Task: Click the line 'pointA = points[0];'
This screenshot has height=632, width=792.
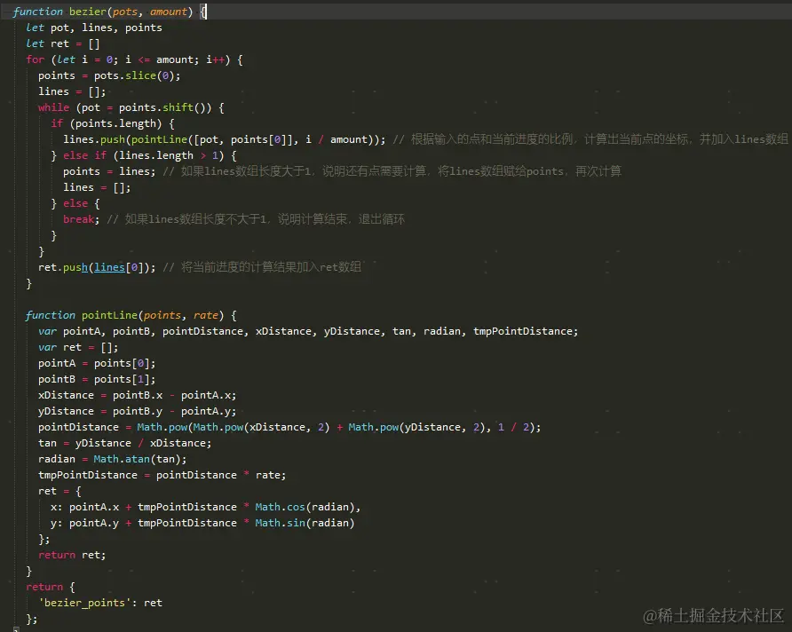Action: tap(97, 363)
